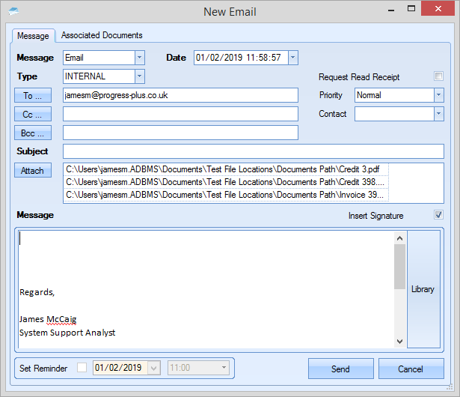The width and height of the screenshot is (460, 397).
Task: Open the Bcc... recipient picker
Action: pyautogui.click(x=33, y=133)
